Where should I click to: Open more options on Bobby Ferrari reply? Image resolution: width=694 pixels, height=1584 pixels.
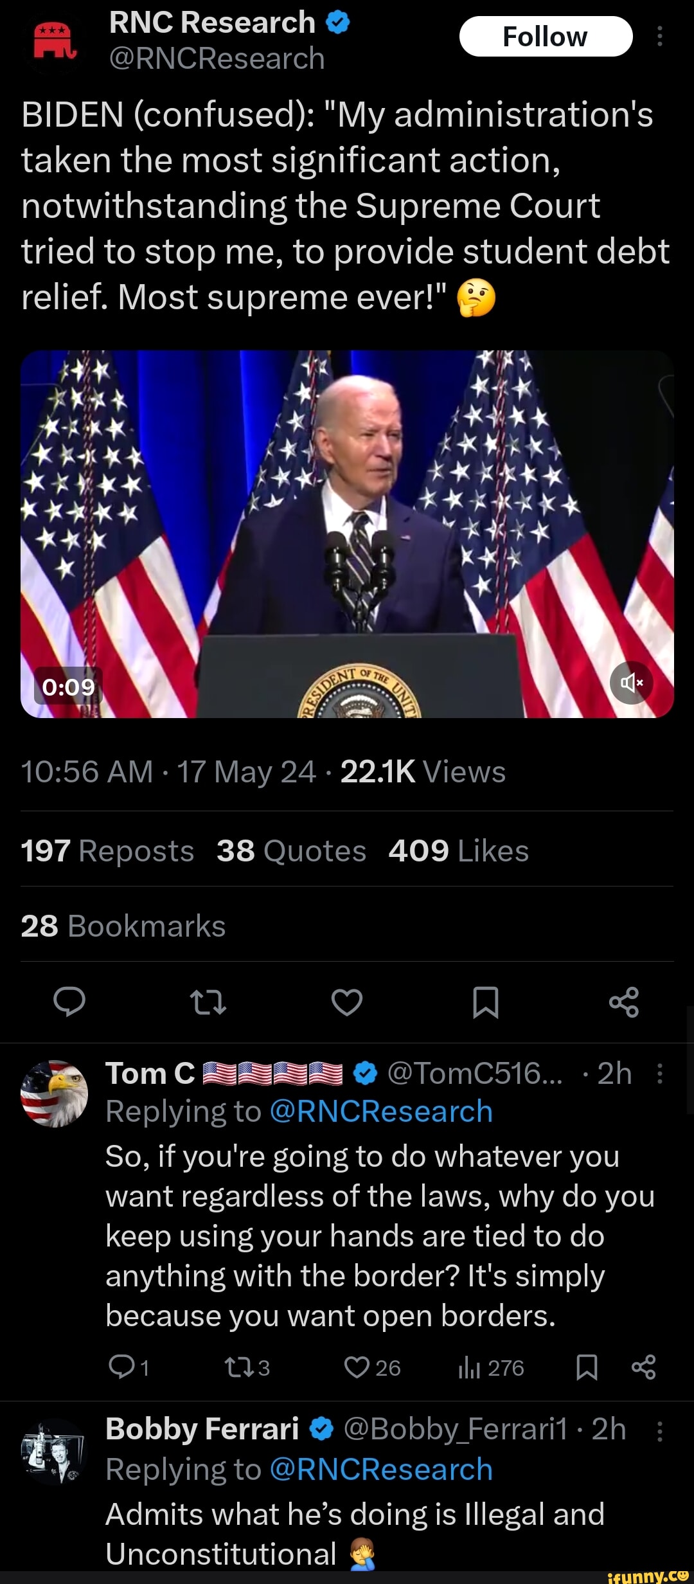[660, 1430]
